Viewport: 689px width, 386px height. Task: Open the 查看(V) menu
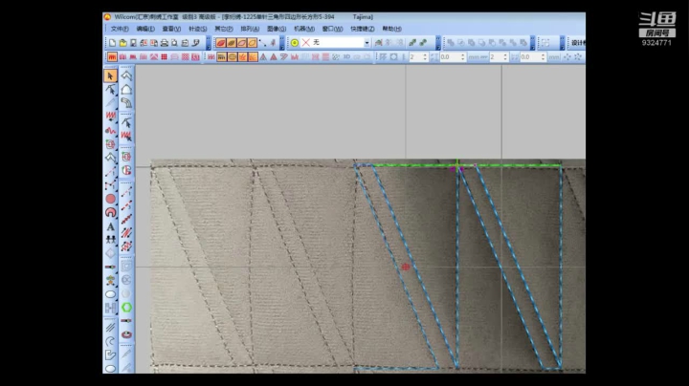pyautogui.click(x=171, y=29)
